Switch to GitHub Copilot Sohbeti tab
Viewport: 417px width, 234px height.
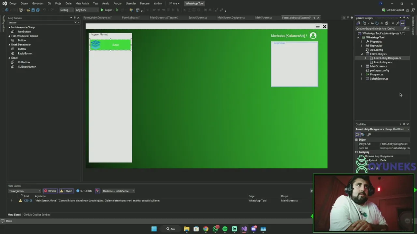(37, 215)
